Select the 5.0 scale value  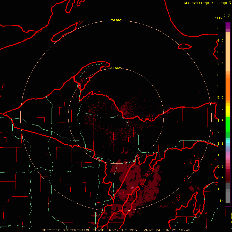tap(220, 98)
